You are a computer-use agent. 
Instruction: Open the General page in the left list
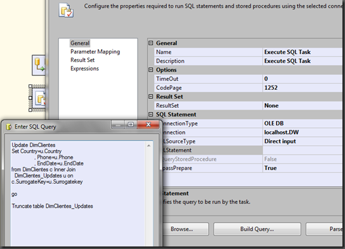click(x=80, y=43)
